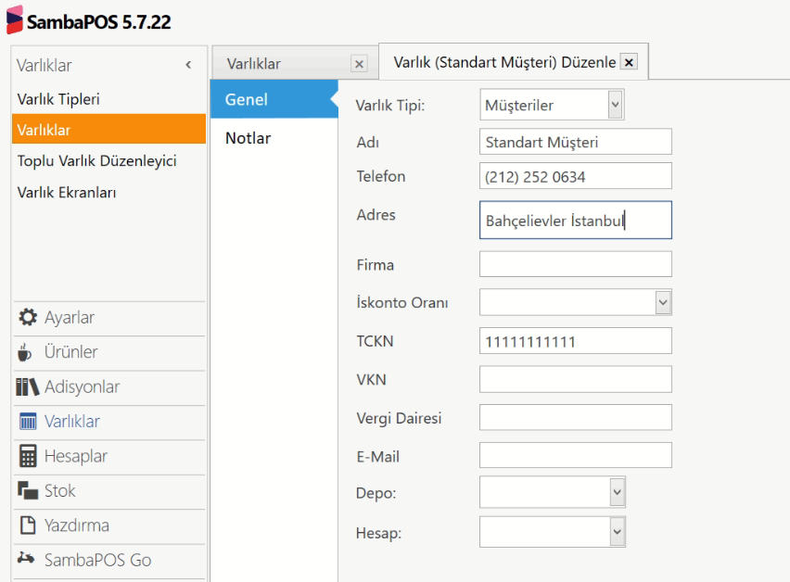The image size is (790, 582).
Task: Select the Varlıklar table icon in navigation
Action: (28, 422)
